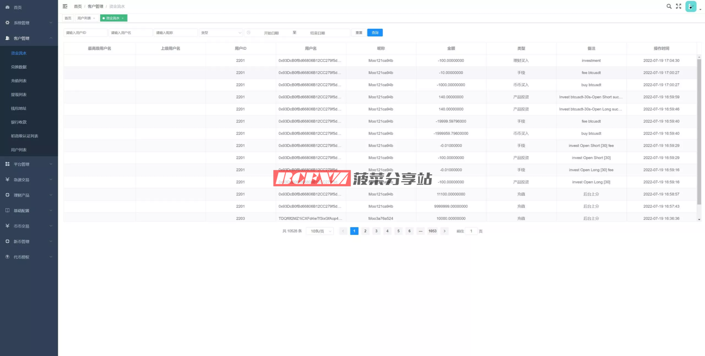Go to page 1053 in pagination
The width and height of the screenshot is (705, 356).
[432, 231]
